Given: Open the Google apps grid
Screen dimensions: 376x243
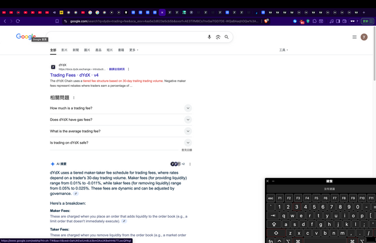Looking at the screenshot, I should (x=354, y=37).
